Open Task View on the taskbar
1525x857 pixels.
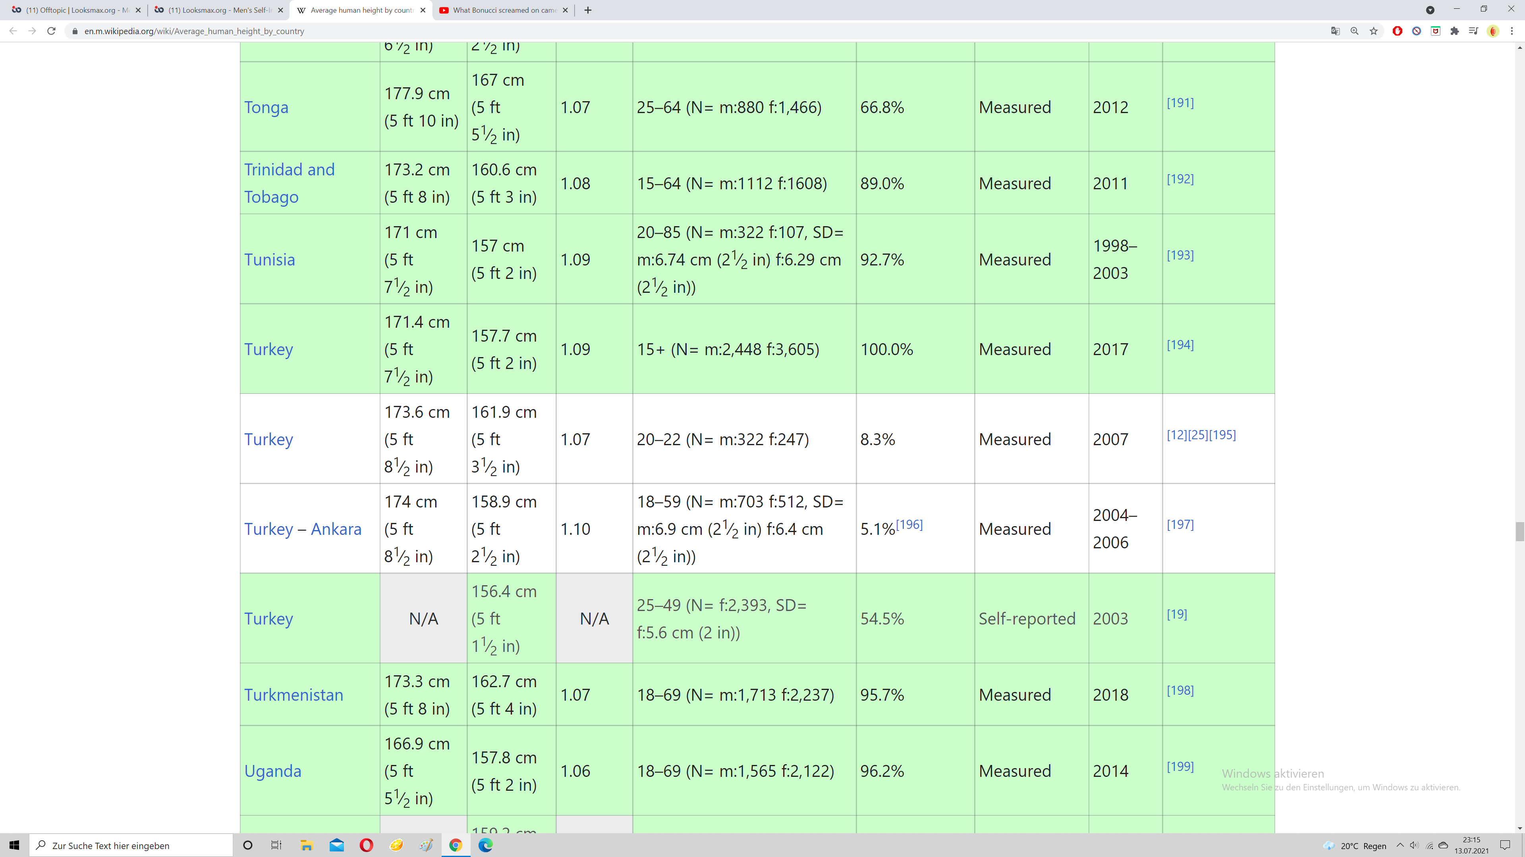(276, 845)
